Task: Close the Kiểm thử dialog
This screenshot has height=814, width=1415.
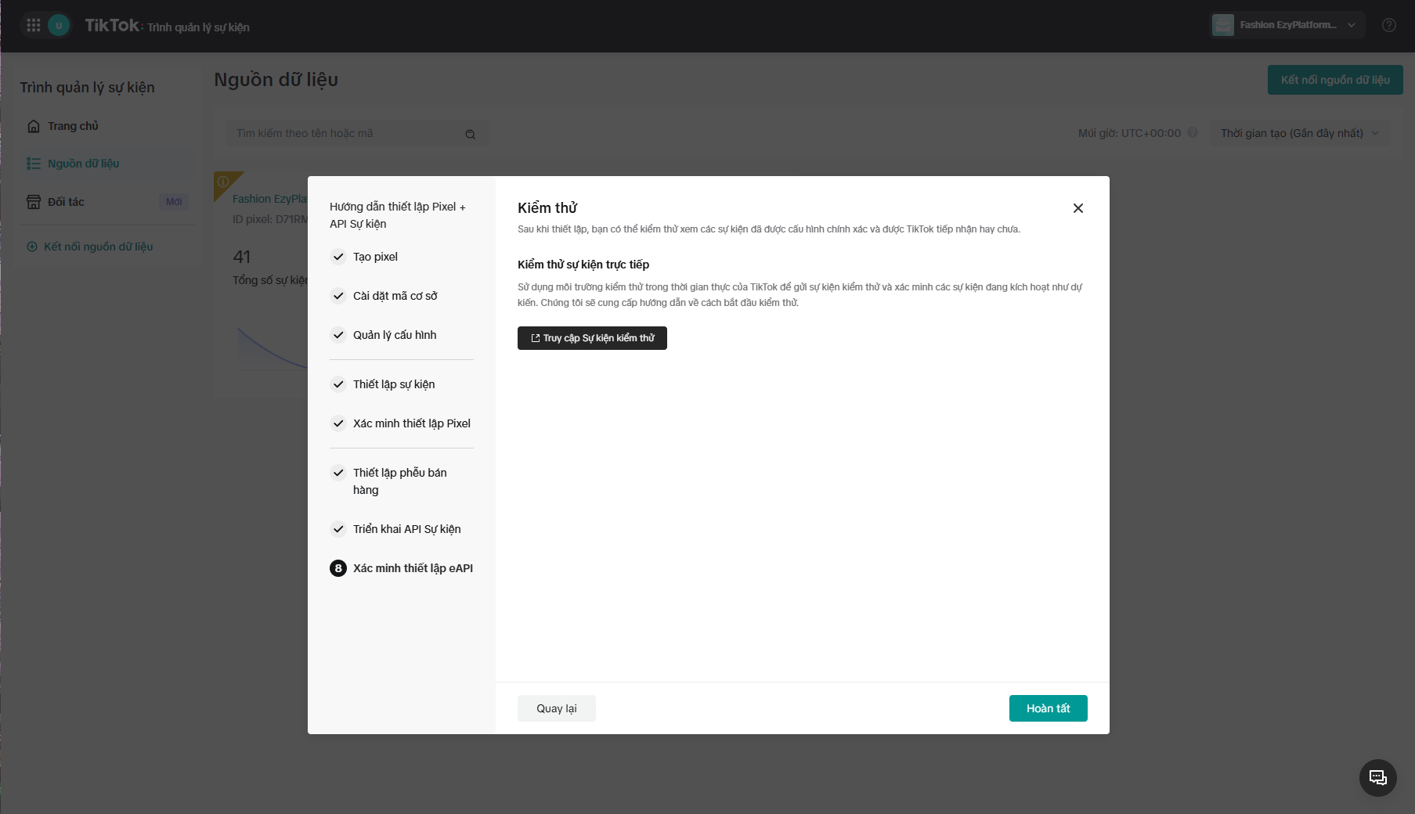Action: [x=1078, y=208]
